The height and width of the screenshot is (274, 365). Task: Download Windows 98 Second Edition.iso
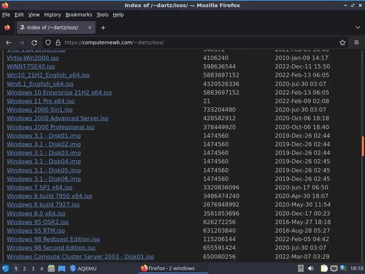pos(51,248)
